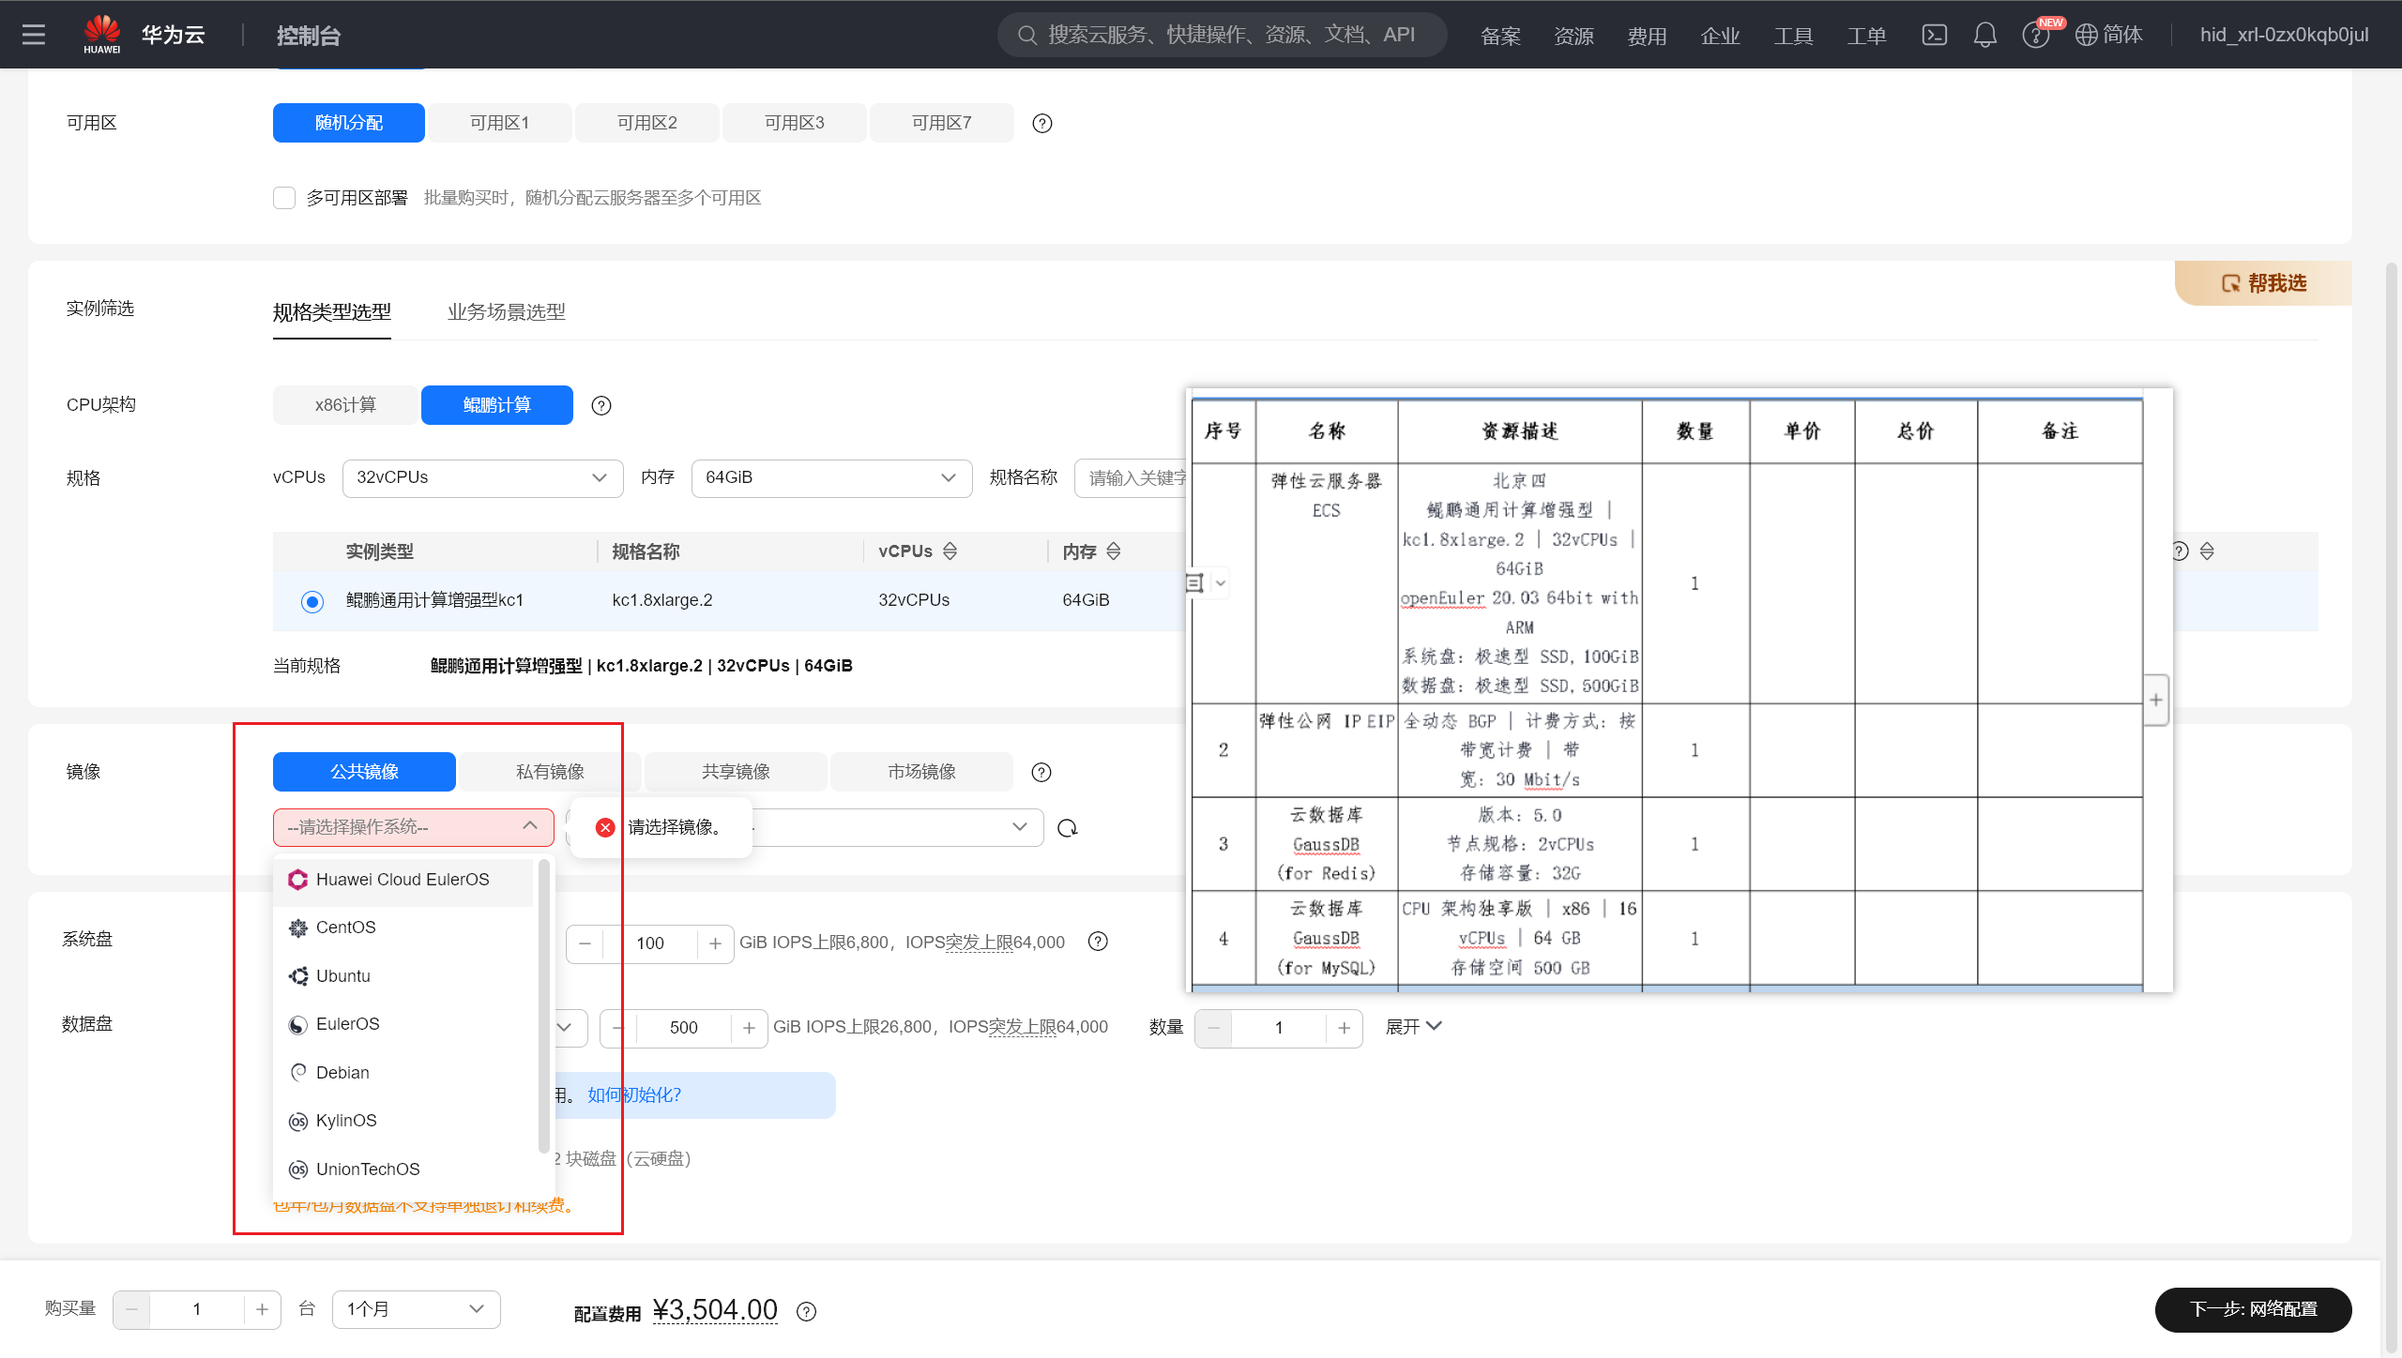
Task: Open the billing menu
Action: [1647, 36]
